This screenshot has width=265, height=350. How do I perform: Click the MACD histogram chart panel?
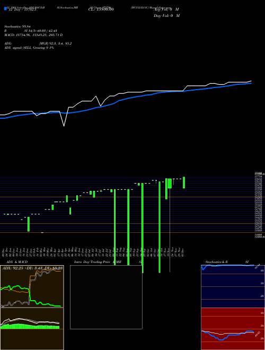coord(32,329)
